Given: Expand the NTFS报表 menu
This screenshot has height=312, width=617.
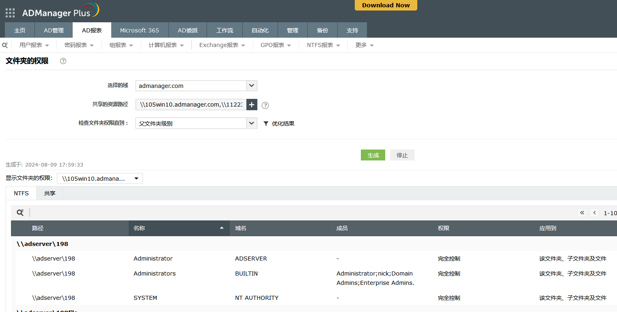Looking at the screenshot, I should coord(323,45).
